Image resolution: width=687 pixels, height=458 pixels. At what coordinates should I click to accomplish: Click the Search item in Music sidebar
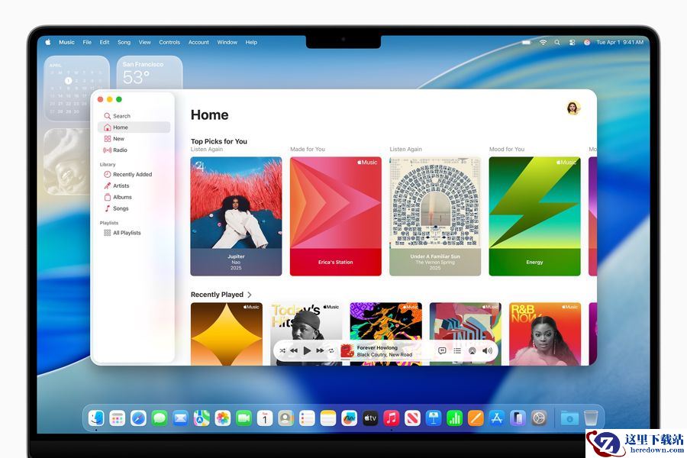[134, 116]
